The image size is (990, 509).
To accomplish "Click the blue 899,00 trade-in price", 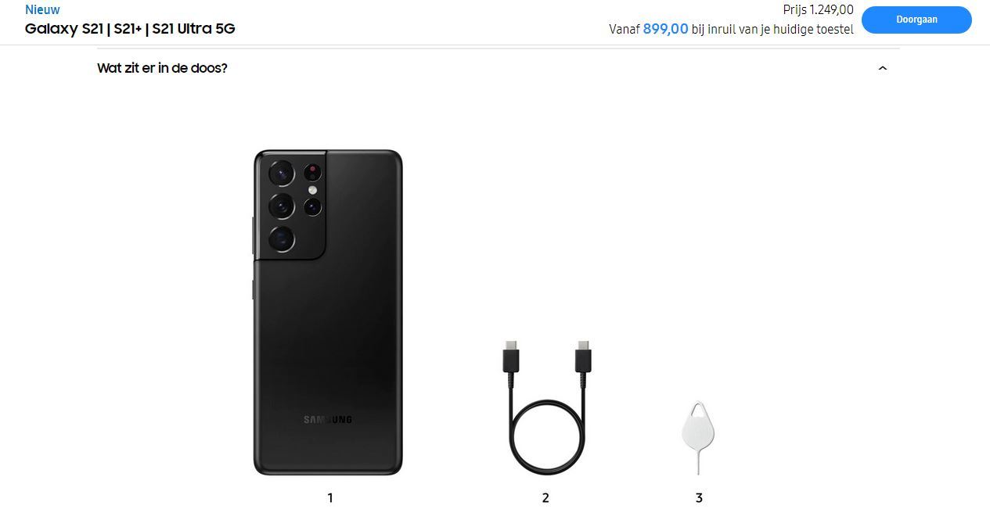I will point(666,29).
